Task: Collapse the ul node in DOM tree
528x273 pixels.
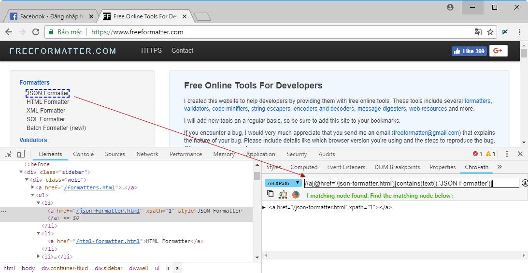Action: pyautogui.click(x=33, y=195)
